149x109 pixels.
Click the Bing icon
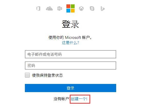(103, 8)
